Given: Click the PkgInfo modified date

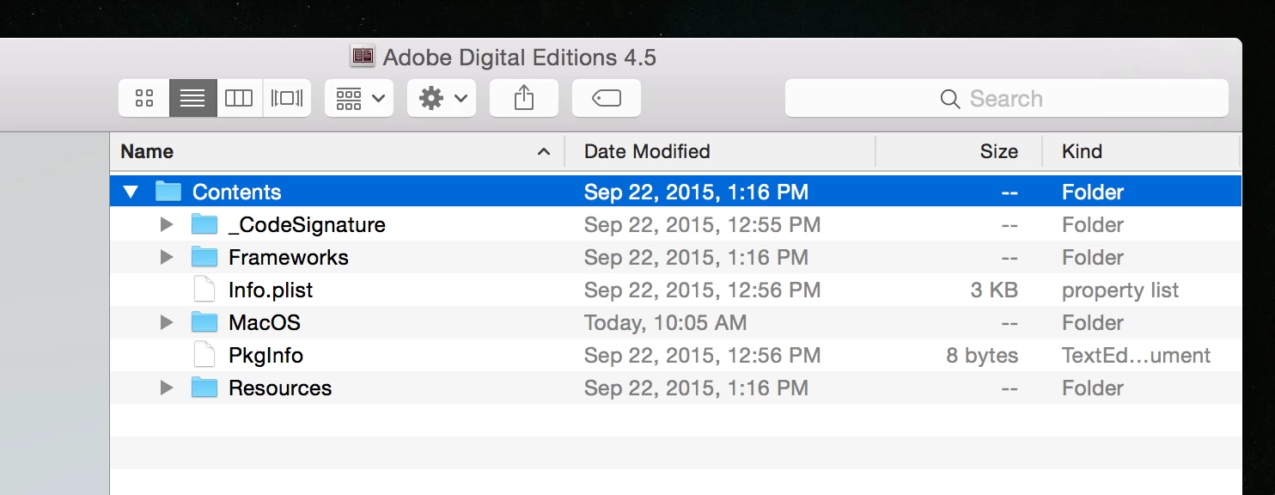Looking at the screenshot, I should [702, 356].
